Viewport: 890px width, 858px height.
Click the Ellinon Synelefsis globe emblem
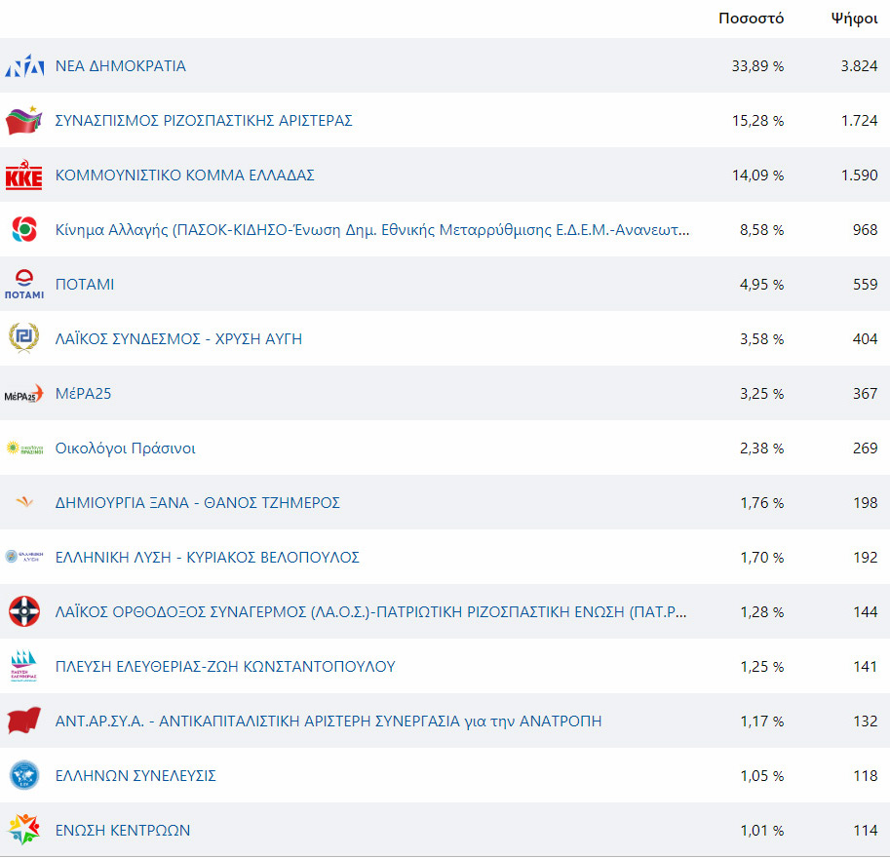pos(24,775)
